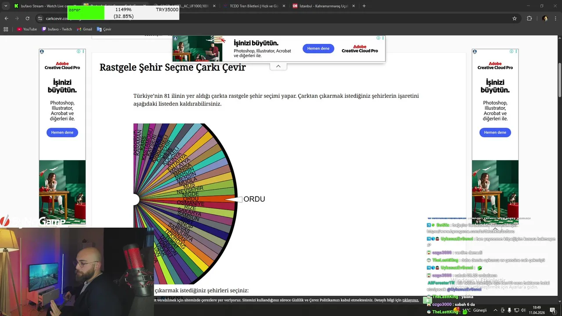
Task: Open the tab search dropdown arrow
Action: pyautogui.click(x=6, y=6)
